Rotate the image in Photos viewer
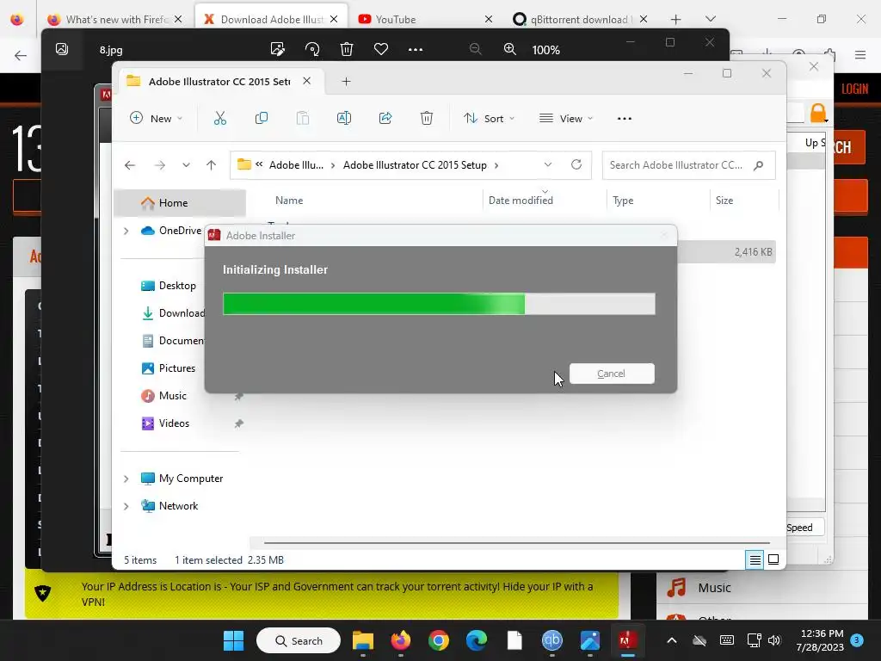The height and width of the screenshot is (661, 881). [x=312, y=49]
